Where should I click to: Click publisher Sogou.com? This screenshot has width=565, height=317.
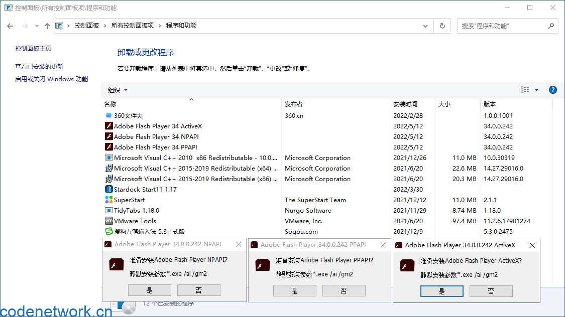(x=301, y=232)
